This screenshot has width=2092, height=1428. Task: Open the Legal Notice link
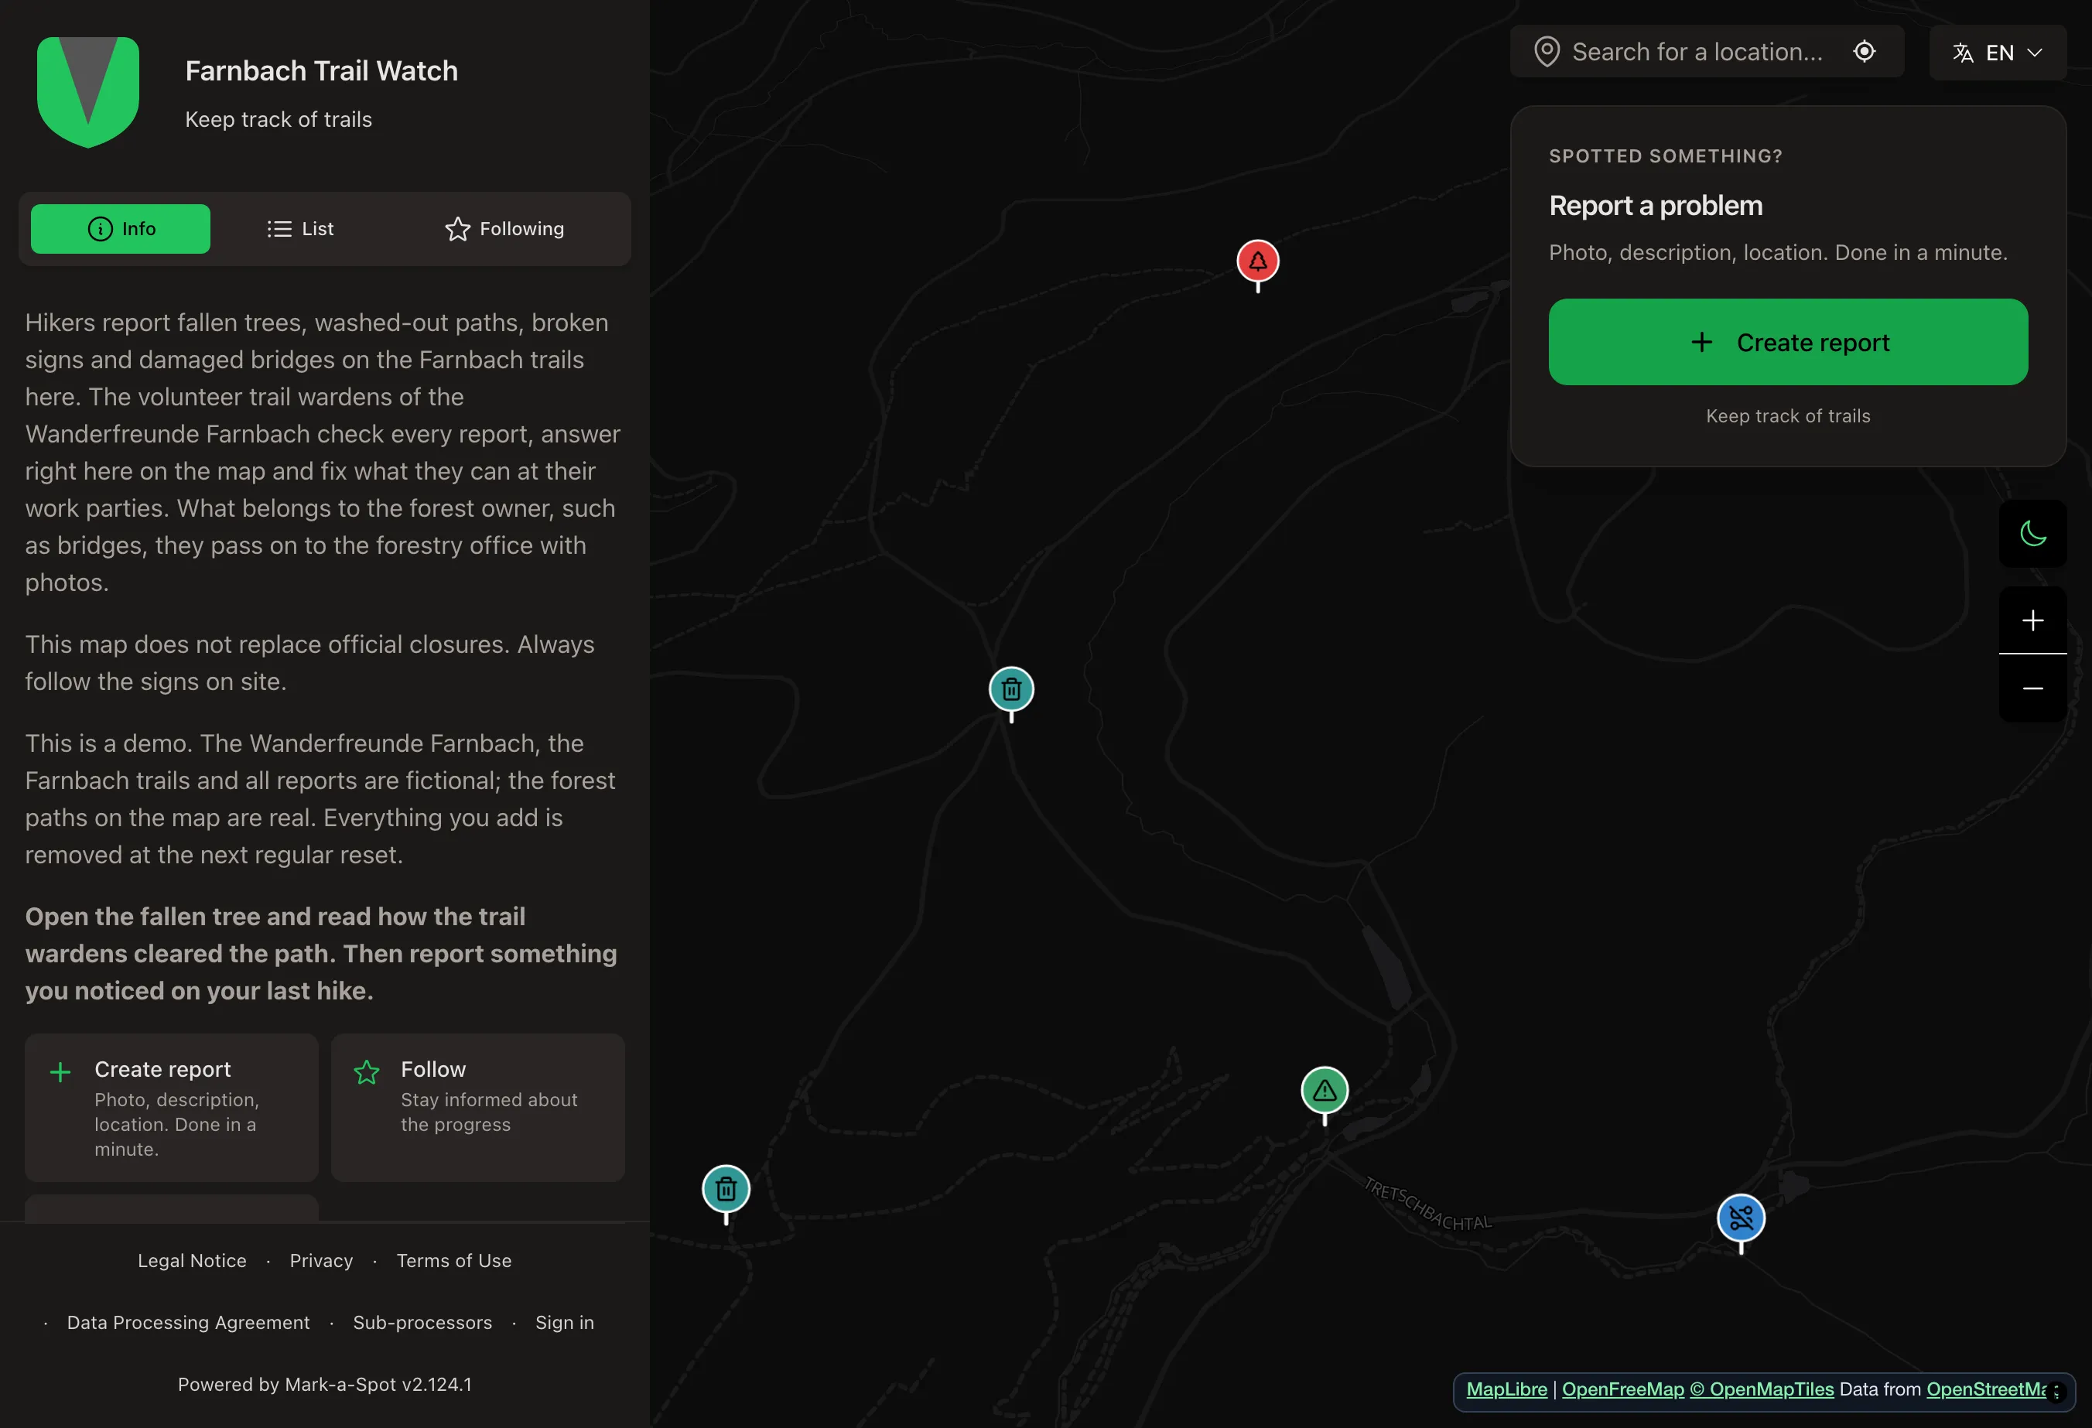[192, 1261]
